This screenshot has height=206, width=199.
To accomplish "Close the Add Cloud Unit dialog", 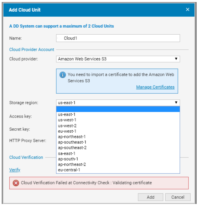I will 188,10.
